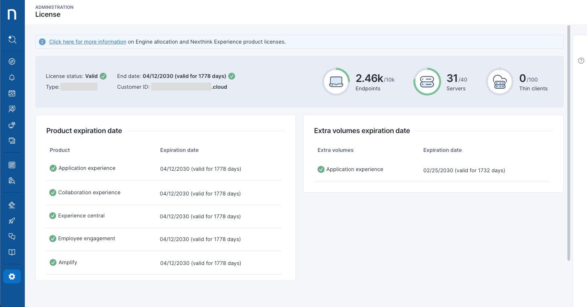
Task: Open the book documentation icon in the sidebar
Action: point(12,252)
